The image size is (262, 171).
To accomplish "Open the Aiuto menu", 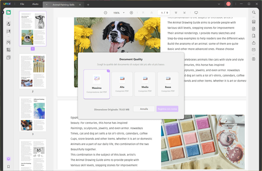I will [x=35, y=4].
